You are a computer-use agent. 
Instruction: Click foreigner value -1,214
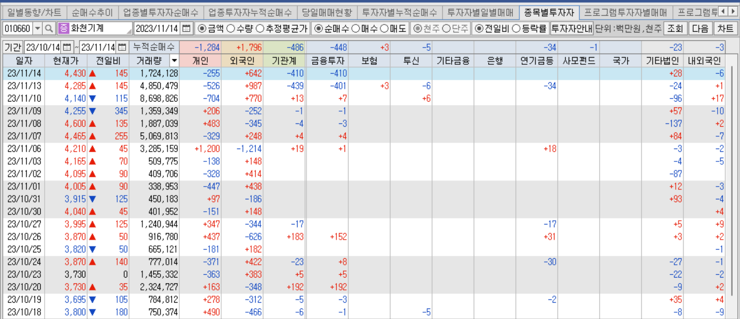tap(249, 149)
